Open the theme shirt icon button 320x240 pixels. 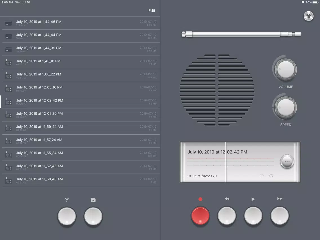click(308, 16)
